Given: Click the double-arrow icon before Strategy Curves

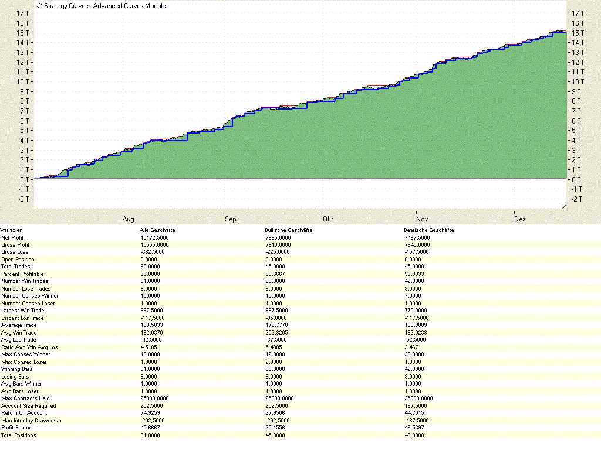Looking at the screenshot, I should [x=39, y=6].
